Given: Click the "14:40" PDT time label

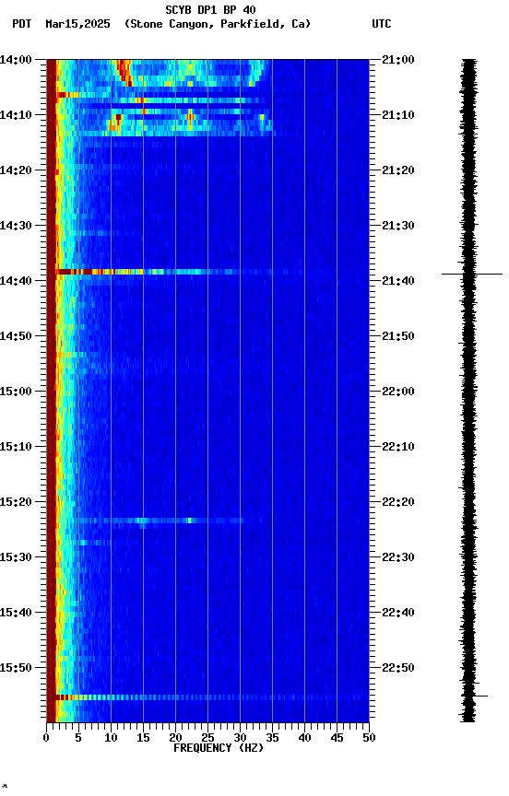Looking at the screenshot, I should pyautogui.click(x=16, y=281).
